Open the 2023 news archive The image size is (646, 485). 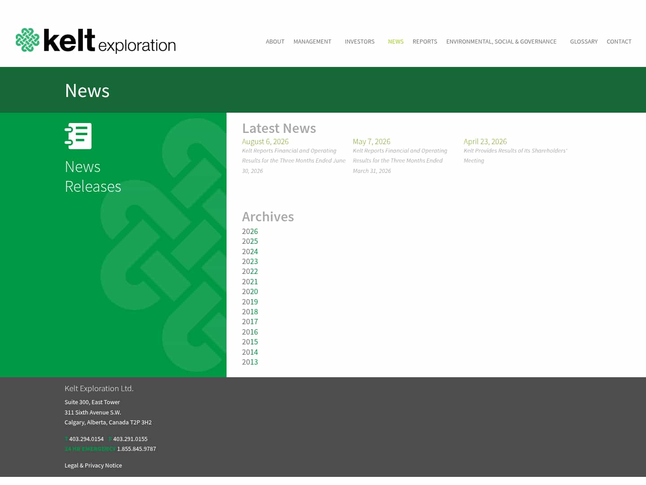click(x=250, y=261)
